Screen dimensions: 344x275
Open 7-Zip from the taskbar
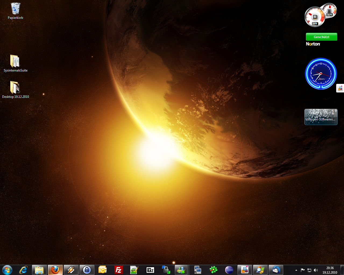(x=150, y=270)
